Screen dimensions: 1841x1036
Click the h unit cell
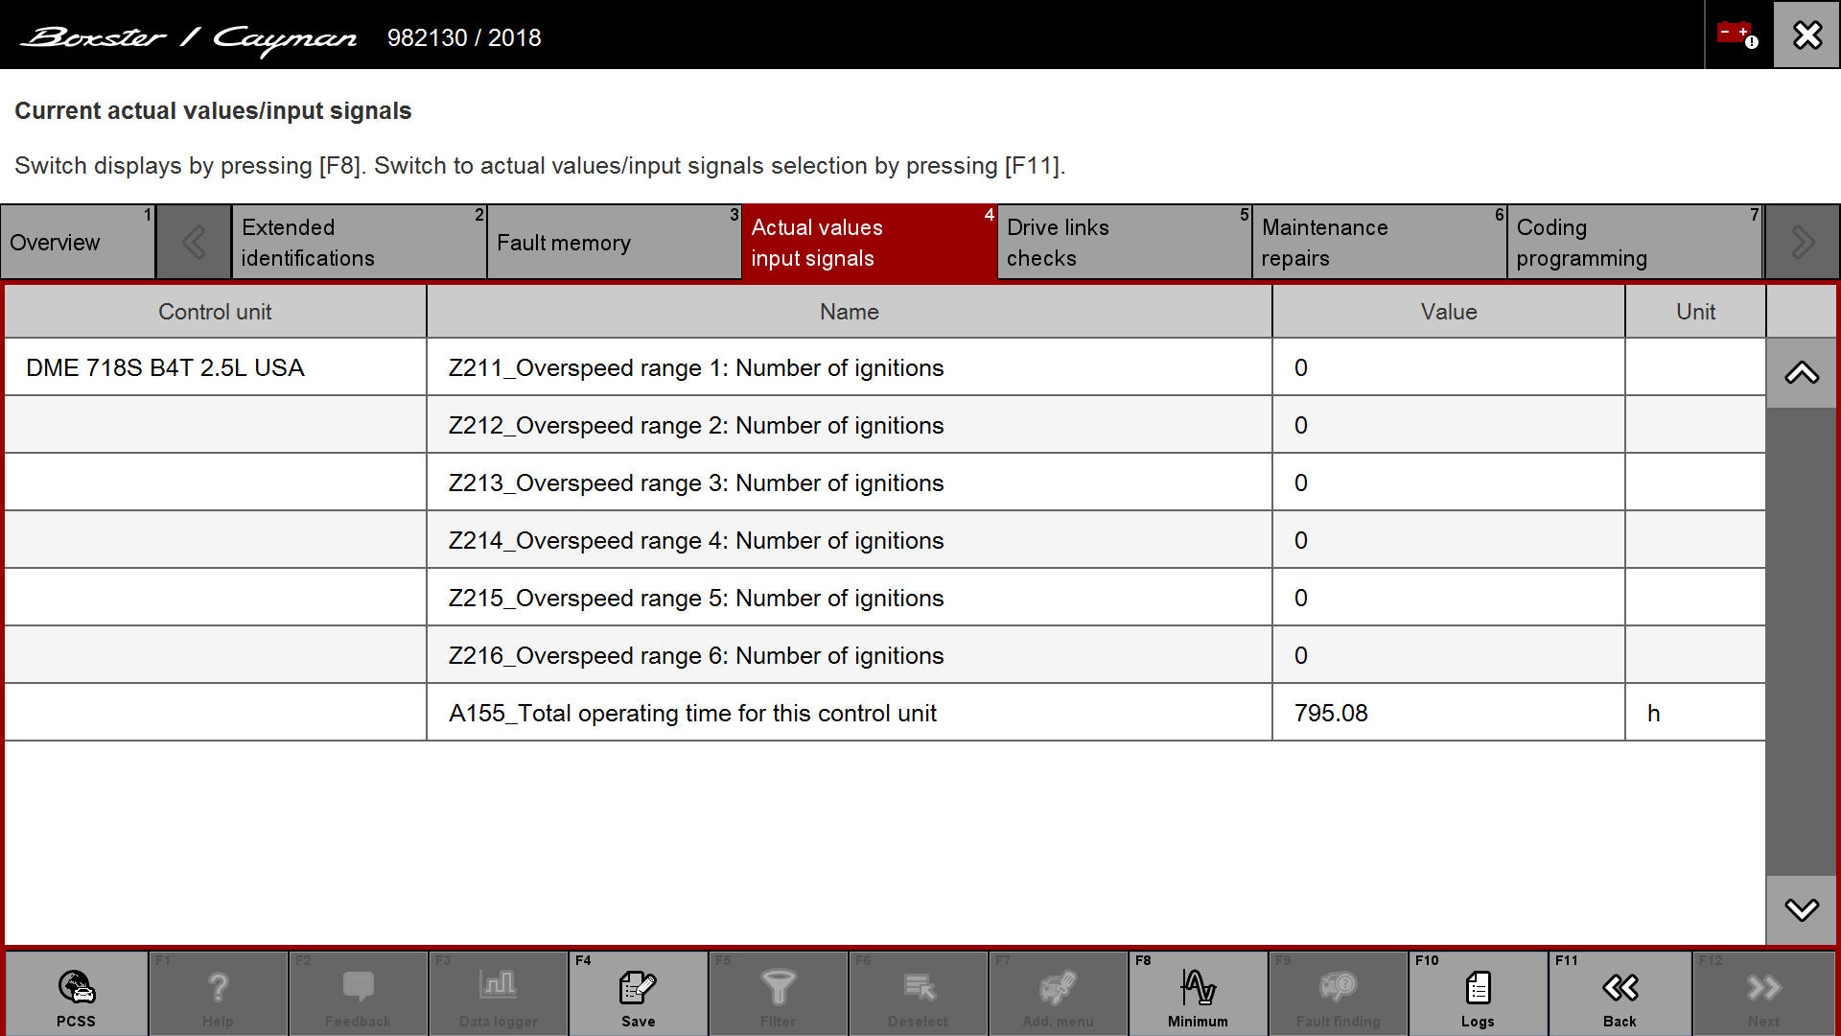click(x=1695, y=713)
